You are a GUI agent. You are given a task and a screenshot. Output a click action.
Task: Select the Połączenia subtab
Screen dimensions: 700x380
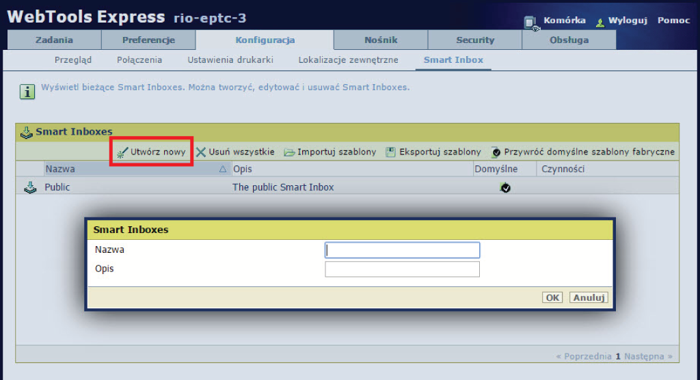139,60
